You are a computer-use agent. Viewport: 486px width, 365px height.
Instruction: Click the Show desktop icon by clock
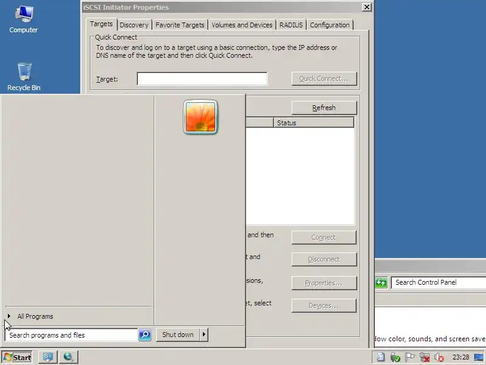[479, 357]
